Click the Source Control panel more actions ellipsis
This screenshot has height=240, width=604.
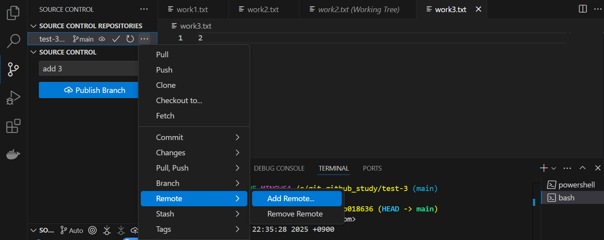[144, 9]
